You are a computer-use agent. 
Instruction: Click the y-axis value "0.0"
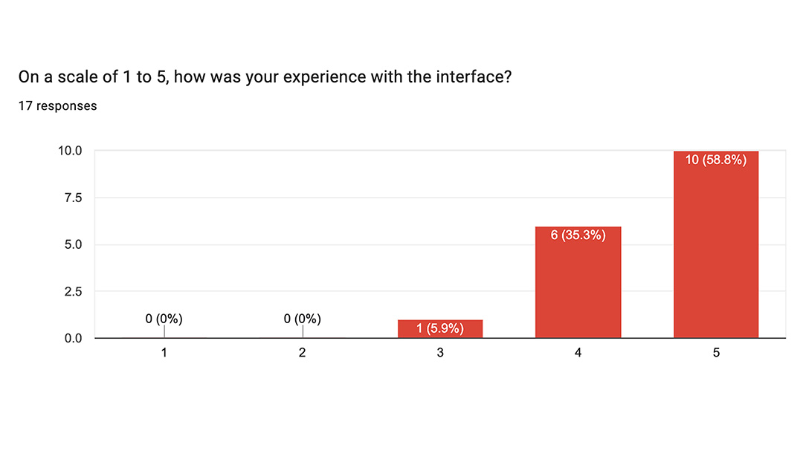73,339
